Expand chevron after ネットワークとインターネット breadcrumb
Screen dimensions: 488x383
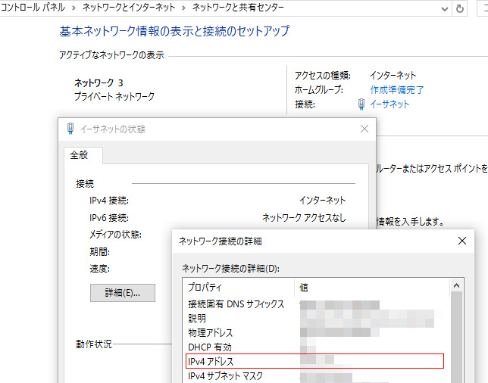pyautogui.click(x=183, y=8)
